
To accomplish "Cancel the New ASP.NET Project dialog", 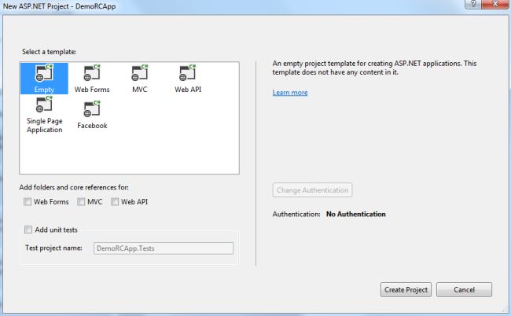I will (x=464, y=289).
